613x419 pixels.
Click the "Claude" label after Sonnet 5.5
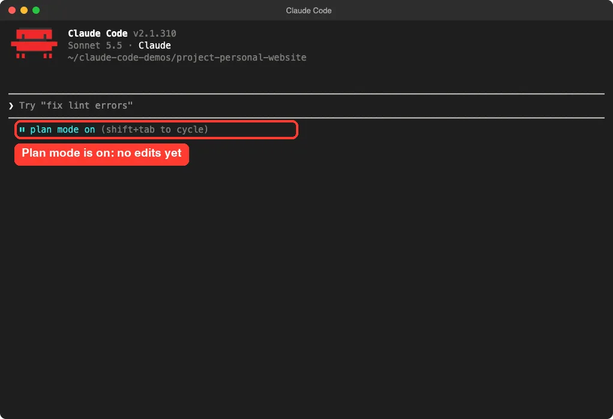click(154, 46)
